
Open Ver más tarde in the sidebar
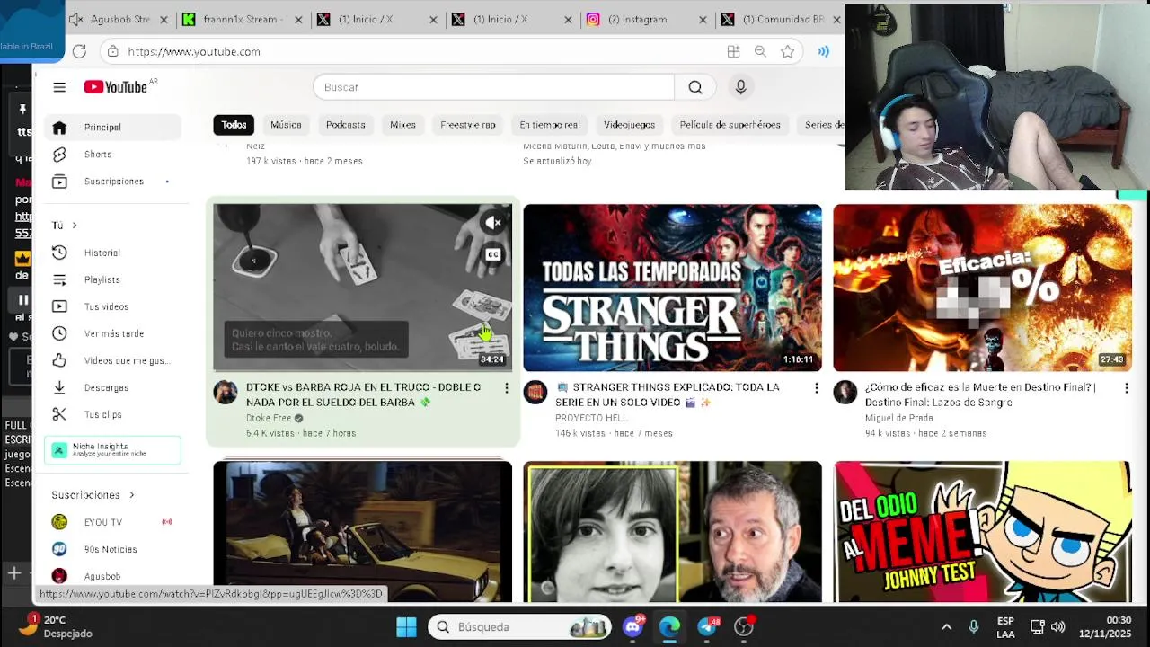[112, 334]
